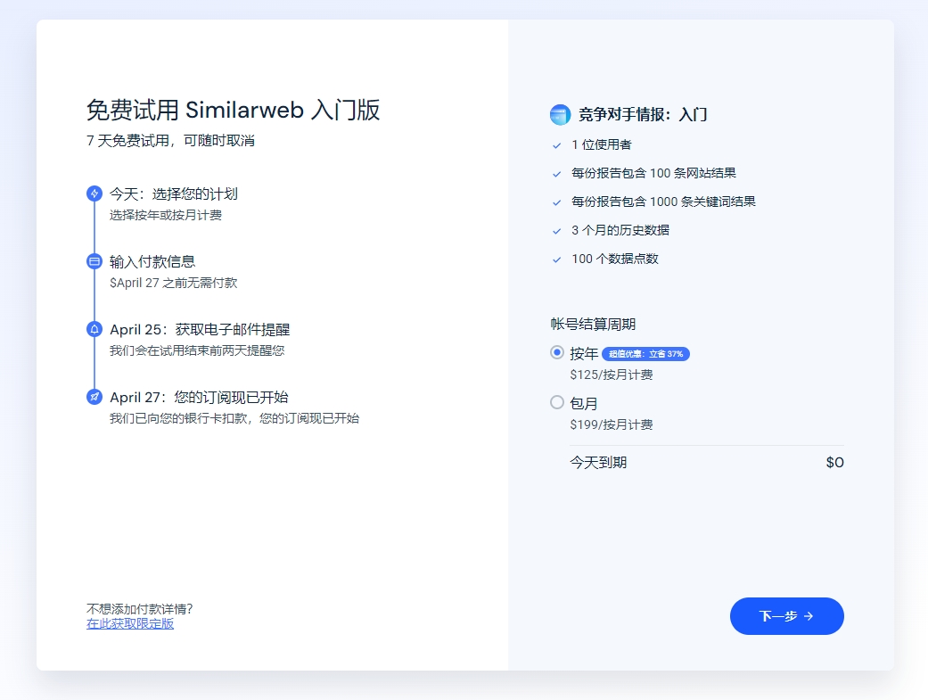Click the checkmark next to 3 个月的历史数据

pos(556,230)
